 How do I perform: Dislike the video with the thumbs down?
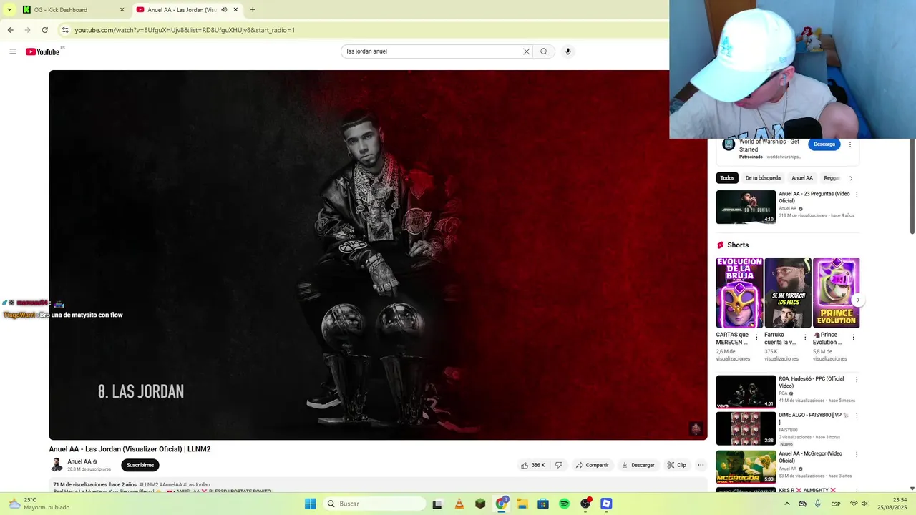click(x=559, y=465)
